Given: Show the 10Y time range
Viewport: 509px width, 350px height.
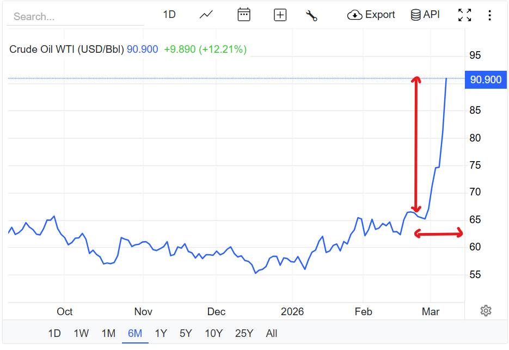Looking at the screenshot, I should [213, 333].
